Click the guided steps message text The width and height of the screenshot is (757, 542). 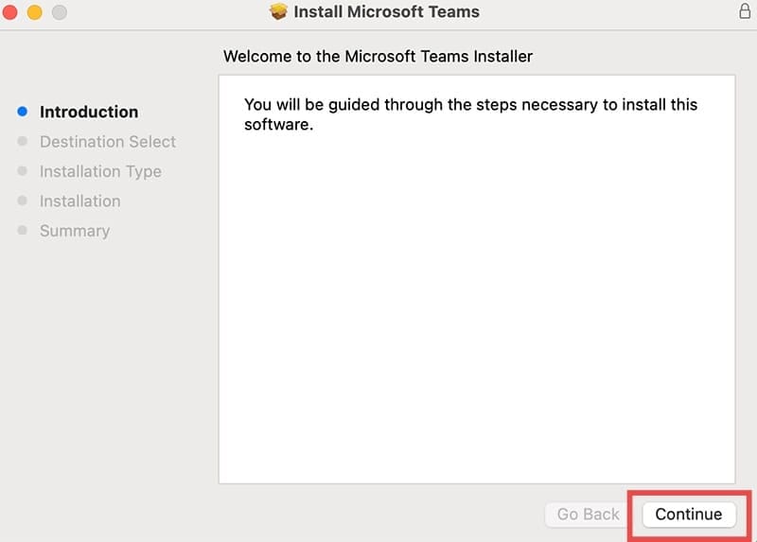[470, 114]
